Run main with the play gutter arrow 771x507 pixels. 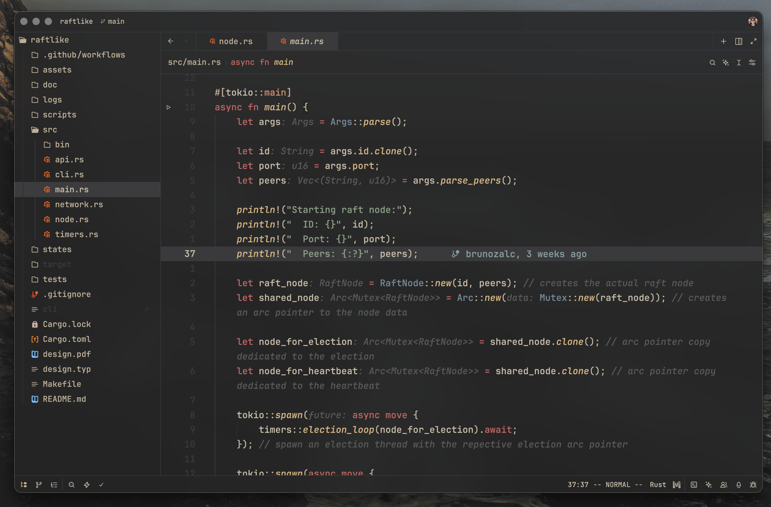pyautogui.click(x=169, y=107)
